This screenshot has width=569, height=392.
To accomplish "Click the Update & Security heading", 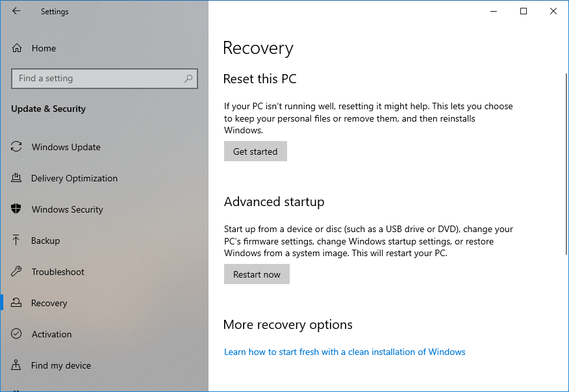I will [48, 109].
